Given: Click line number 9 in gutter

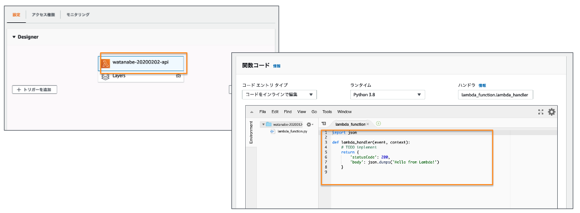Looking at the screenshot, I should tap(325, 172).
